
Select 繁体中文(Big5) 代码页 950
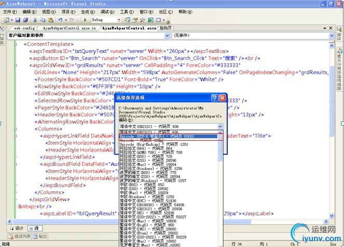pos(169,225)
